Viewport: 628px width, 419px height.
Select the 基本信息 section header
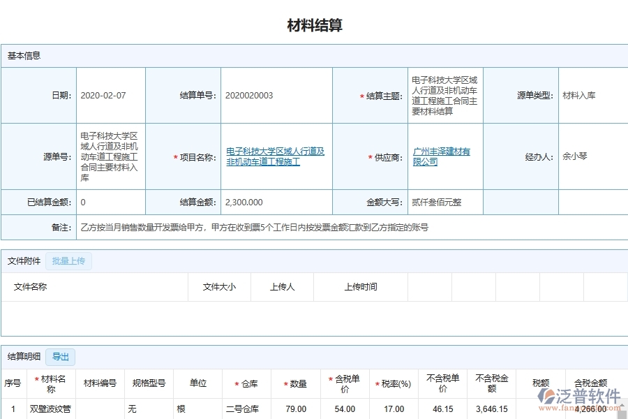[22, 55]
